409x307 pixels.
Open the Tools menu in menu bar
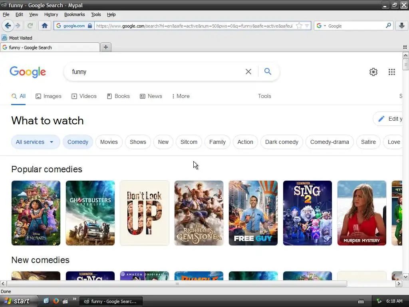click(96, 14)
